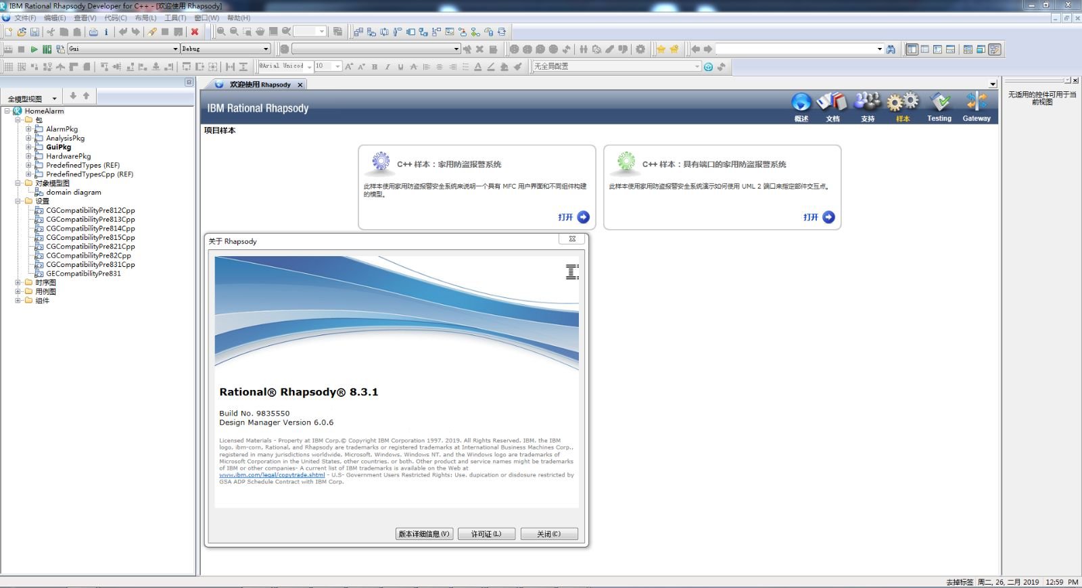The width and height of the screenshot is (1082, 588).
Task: Click the Stop build square icon
Action: 21,49
